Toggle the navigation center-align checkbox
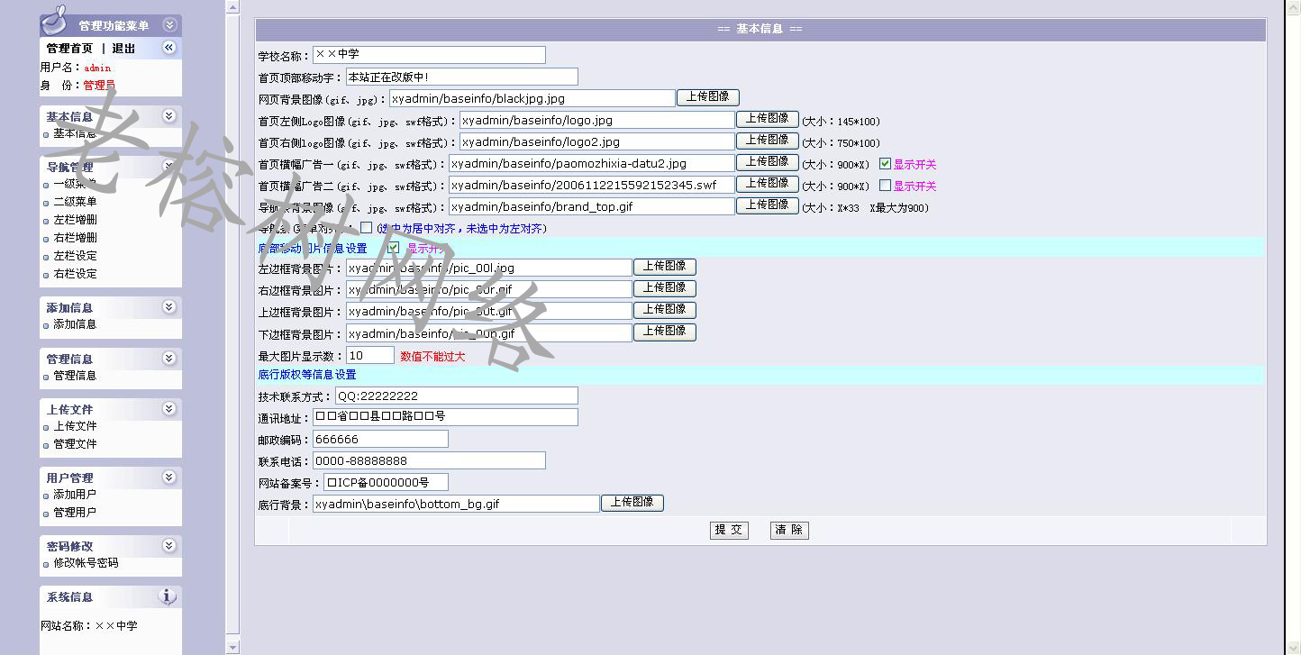1301x655 pixels. pyautogui.click(x=366, y=228)
